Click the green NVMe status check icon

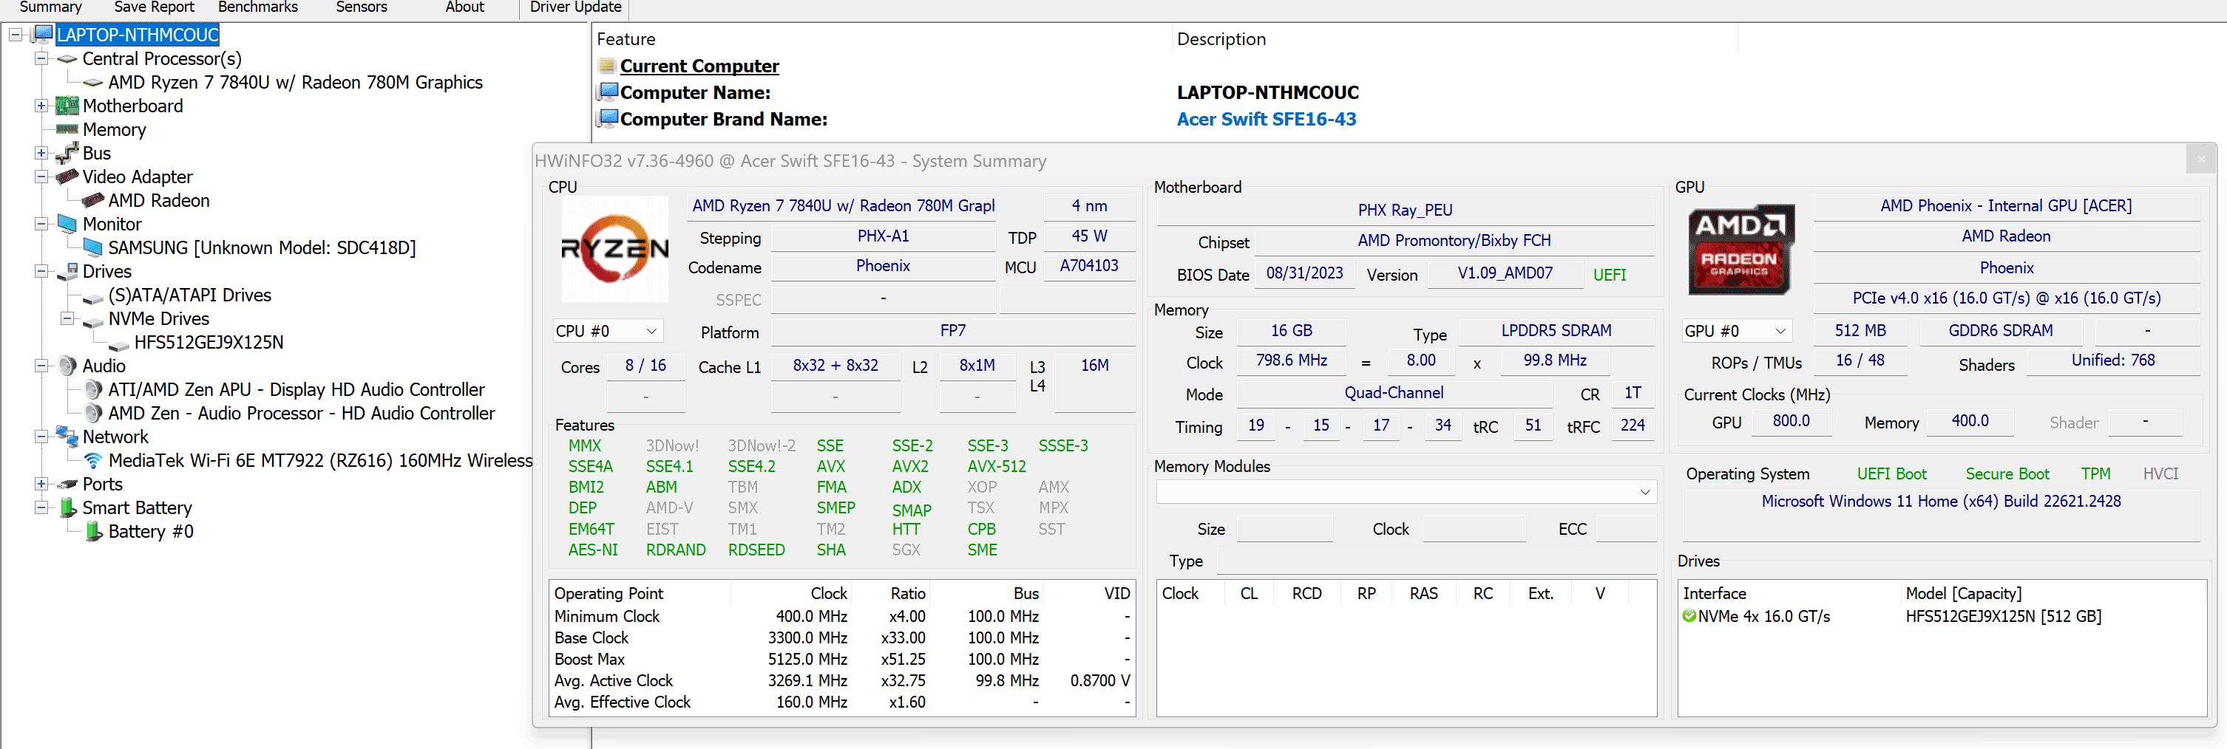click(1689, 616)
